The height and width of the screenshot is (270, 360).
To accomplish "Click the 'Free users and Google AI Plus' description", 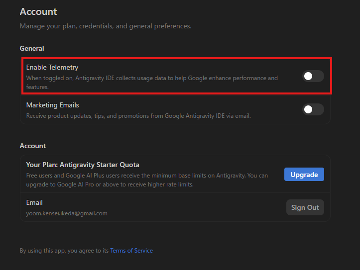I will [147, 180].
